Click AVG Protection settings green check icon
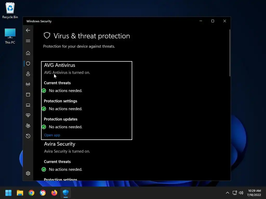This screenshot has width=266, height=199. [44, 109]
